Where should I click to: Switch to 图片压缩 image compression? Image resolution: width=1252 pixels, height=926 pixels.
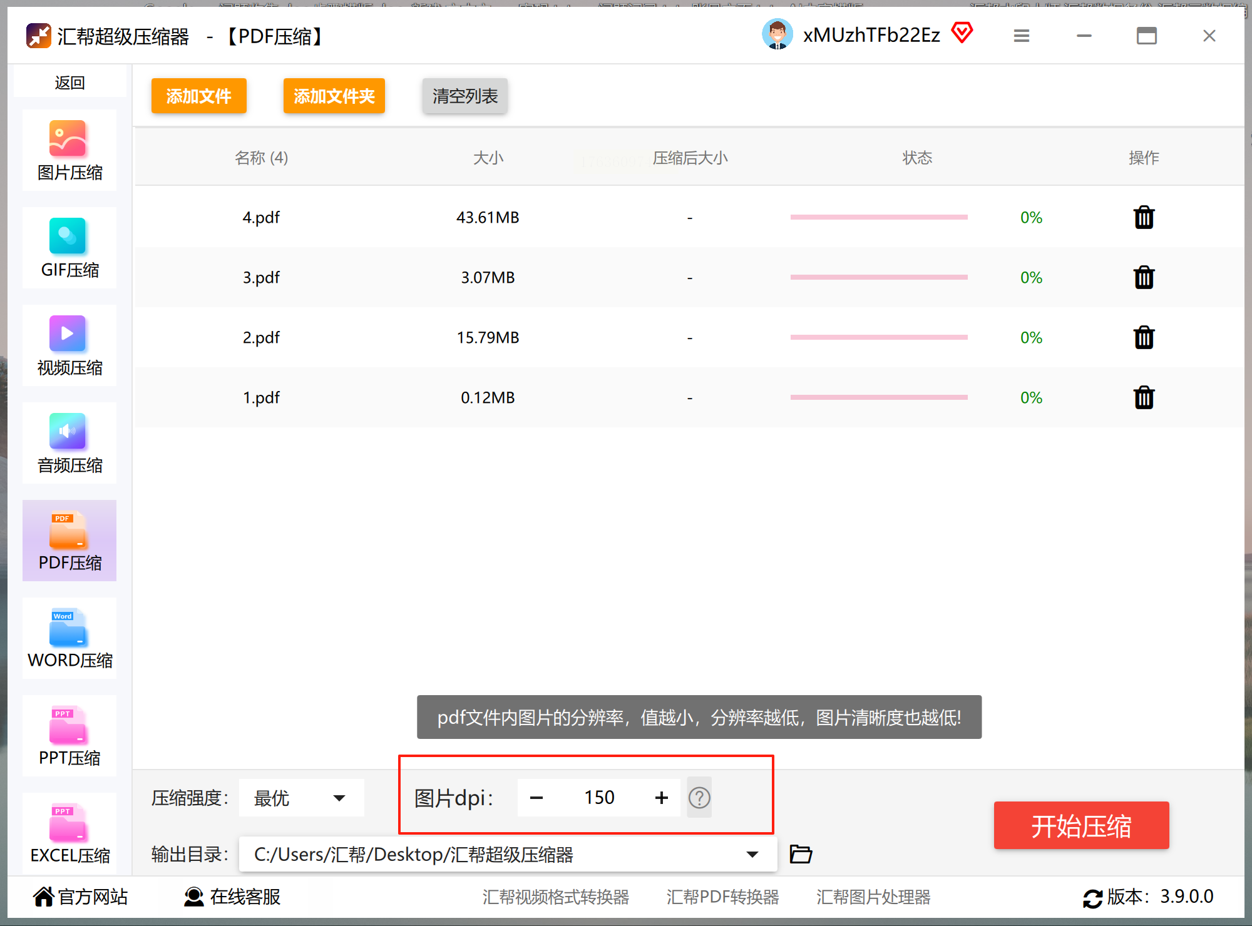[69, 151]
